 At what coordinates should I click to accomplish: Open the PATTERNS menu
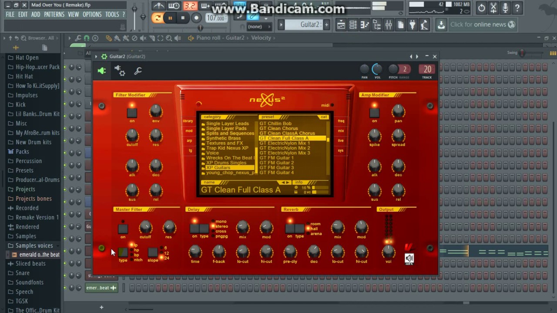click(54, 14)
